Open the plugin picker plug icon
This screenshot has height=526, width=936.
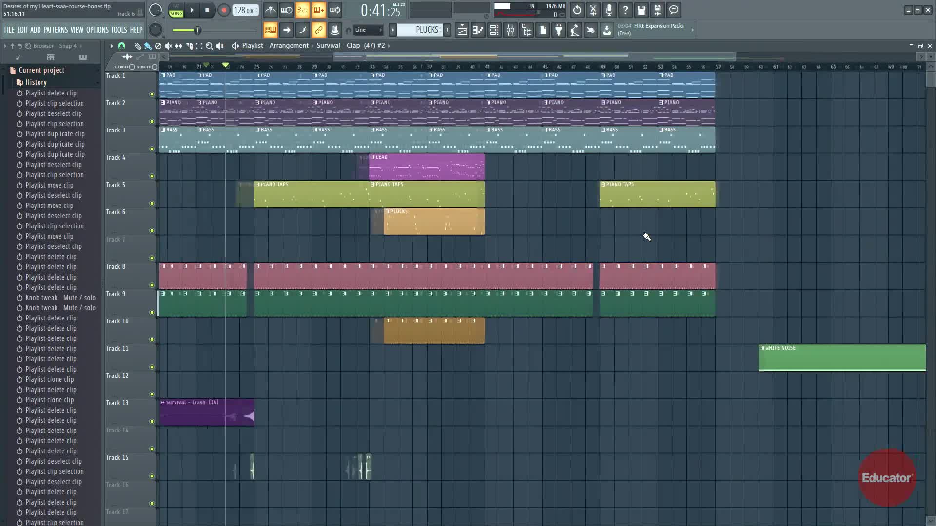tap(559, 30)
